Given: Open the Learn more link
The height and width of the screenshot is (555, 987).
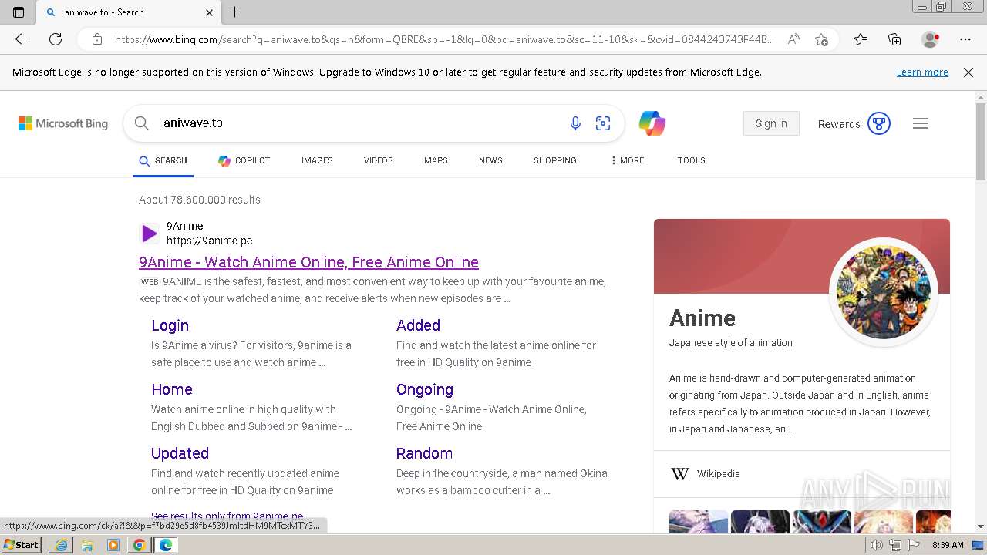Looking at the screenshot, I should [x=922, y=72].
